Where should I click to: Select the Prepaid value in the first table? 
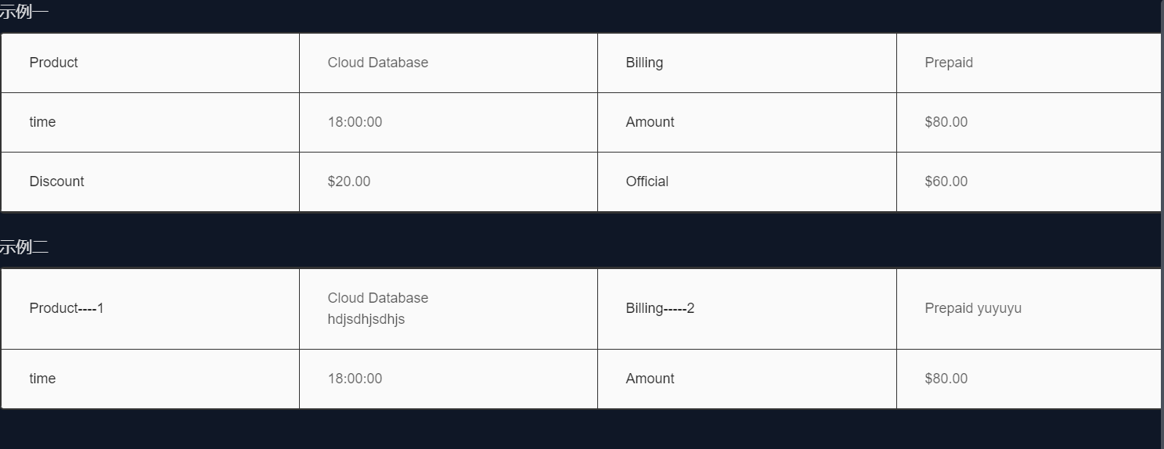click(x=949, y=63)
